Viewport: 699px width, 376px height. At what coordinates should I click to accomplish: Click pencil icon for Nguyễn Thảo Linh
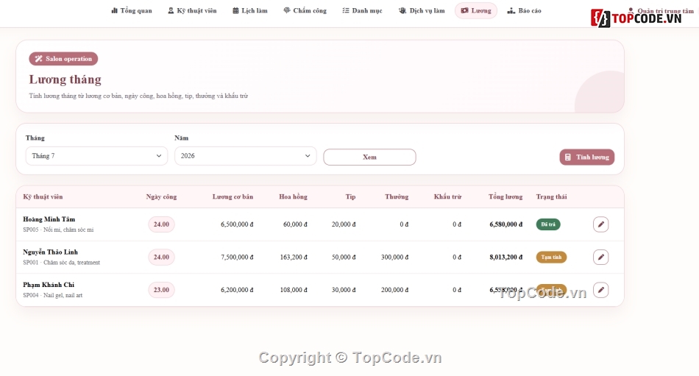tap(600, 257)
